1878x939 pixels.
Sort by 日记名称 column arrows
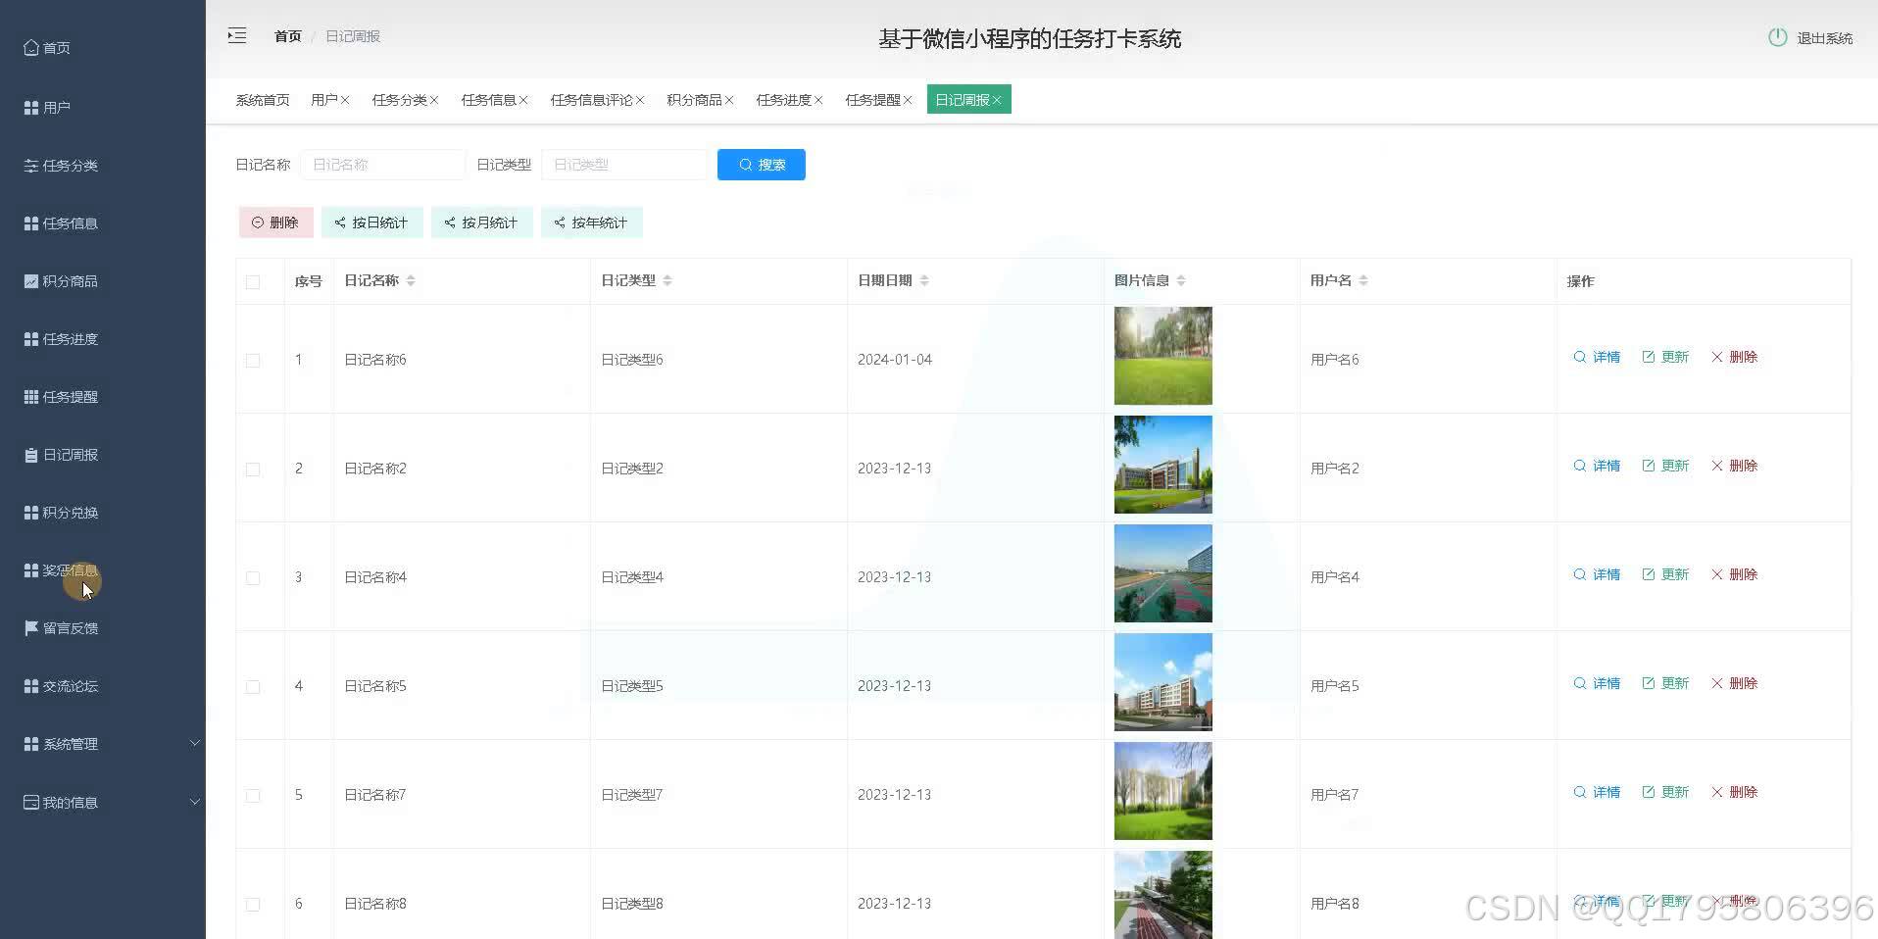click(411, 280)
